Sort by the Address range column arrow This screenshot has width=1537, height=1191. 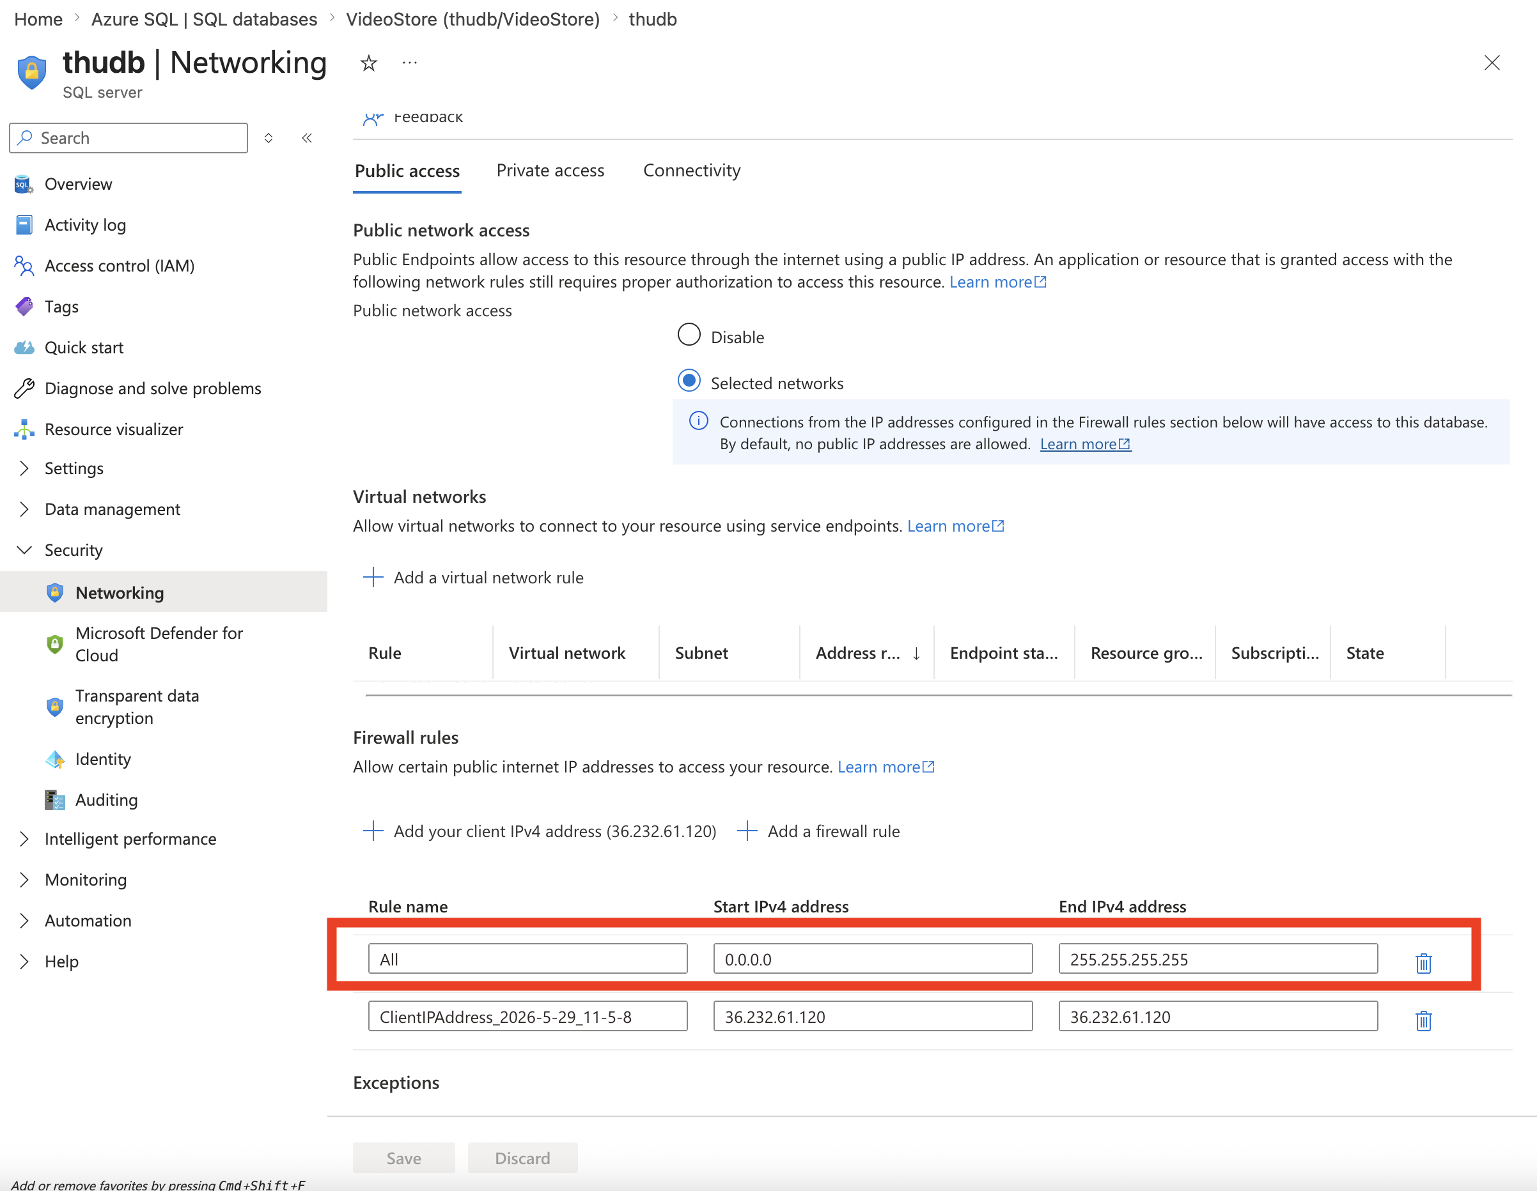pyautogui.click(x=916, y=654)
